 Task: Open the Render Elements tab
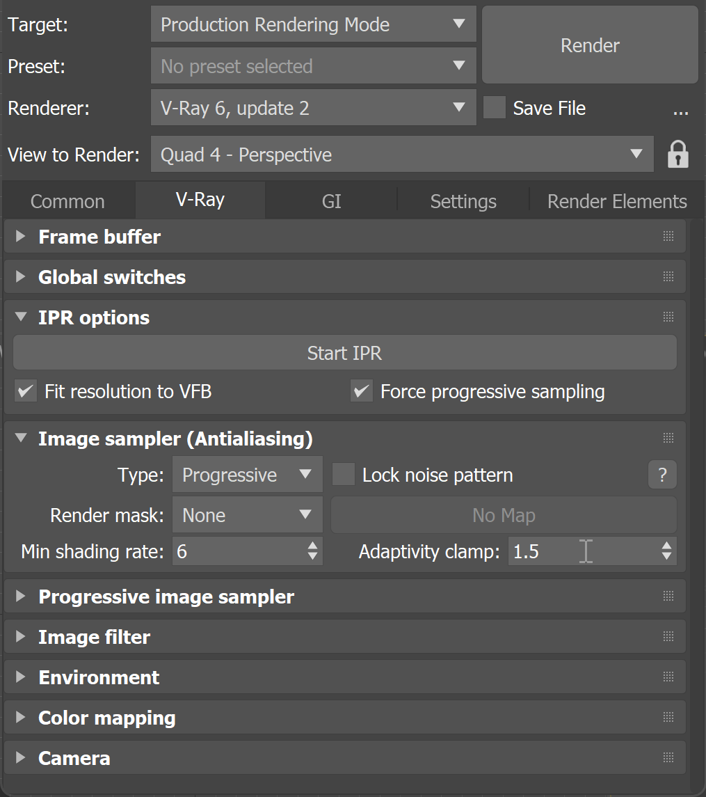[x=616, y=200]
